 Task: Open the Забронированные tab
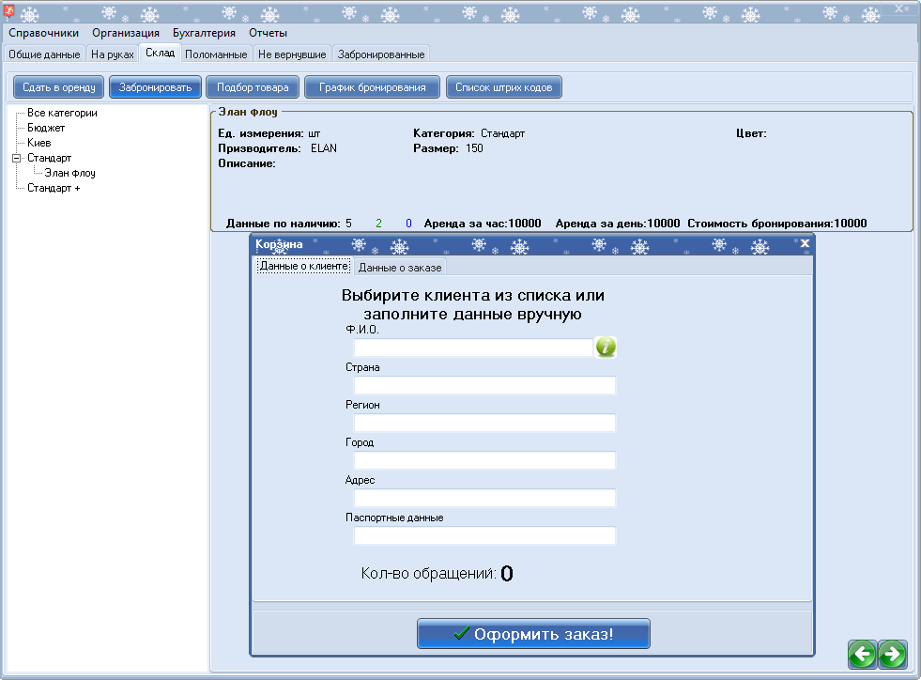tap(381, 54)
